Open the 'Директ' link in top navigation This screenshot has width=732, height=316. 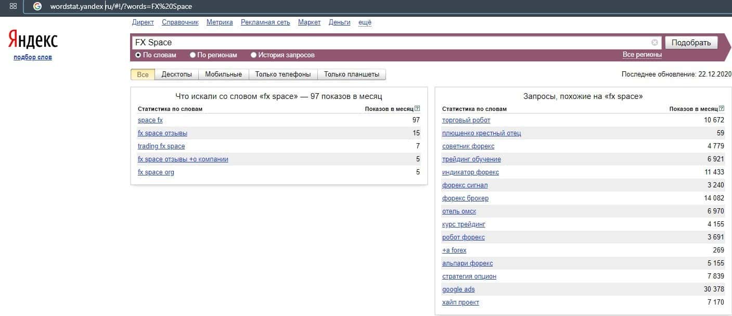tap(143, 22)
